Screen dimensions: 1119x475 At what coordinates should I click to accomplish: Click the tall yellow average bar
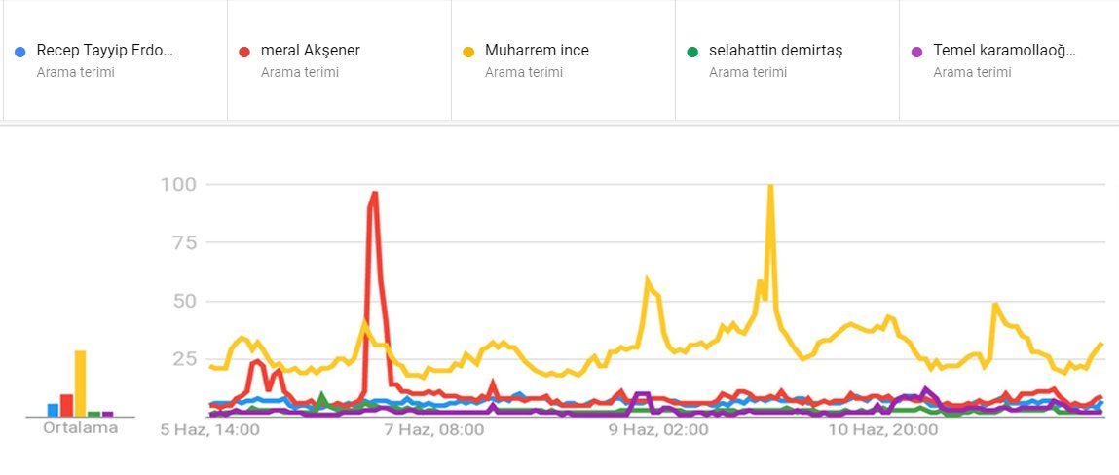point(80,384)
